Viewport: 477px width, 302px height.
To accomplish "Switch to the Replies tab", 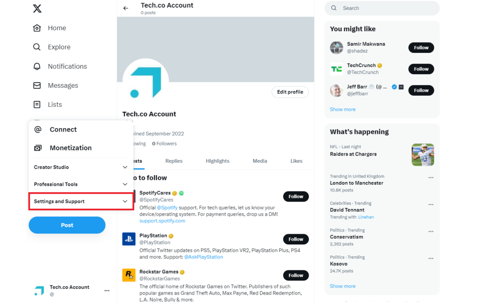I will (174, 161).
